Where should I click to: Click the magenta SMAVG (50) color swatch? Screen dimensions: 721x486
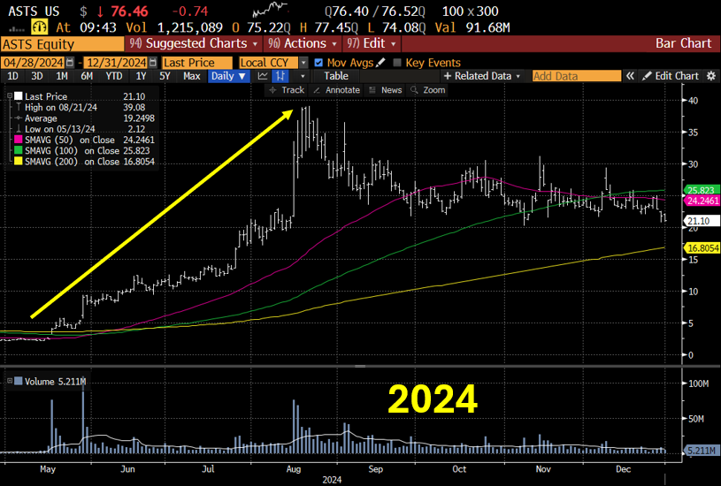(19, 140)
